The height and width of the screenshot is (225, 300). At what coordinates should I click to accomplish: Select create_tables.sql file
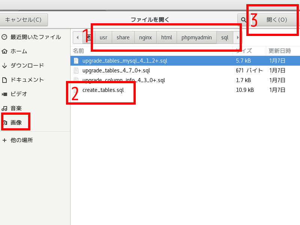[103, 90]
